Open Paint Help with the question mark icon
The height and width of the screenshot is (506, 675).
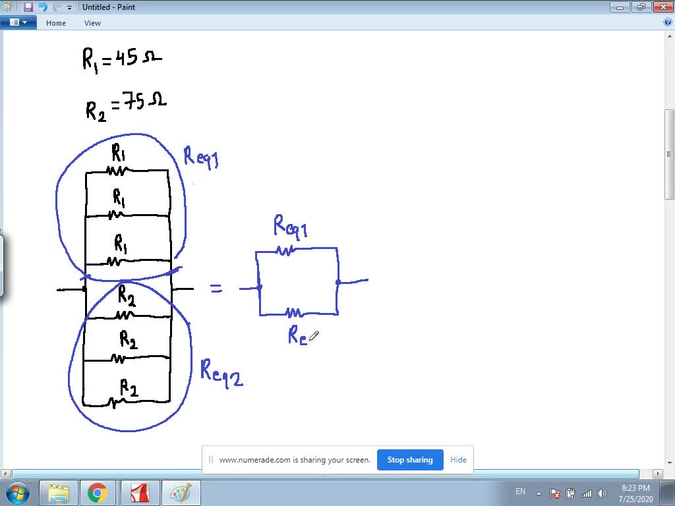coord(667,21)
